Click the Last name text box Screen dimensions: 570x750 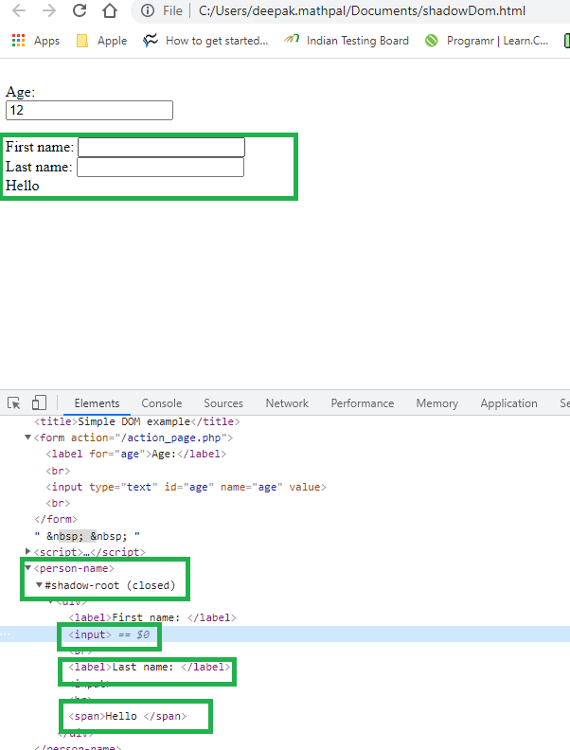click(161, 168)
